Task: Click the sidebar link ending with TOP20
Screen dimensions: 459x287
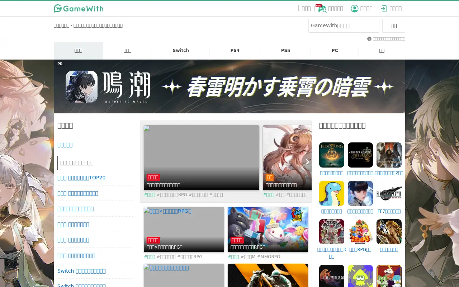Action: pyautogui.click(x=81, y=178)
